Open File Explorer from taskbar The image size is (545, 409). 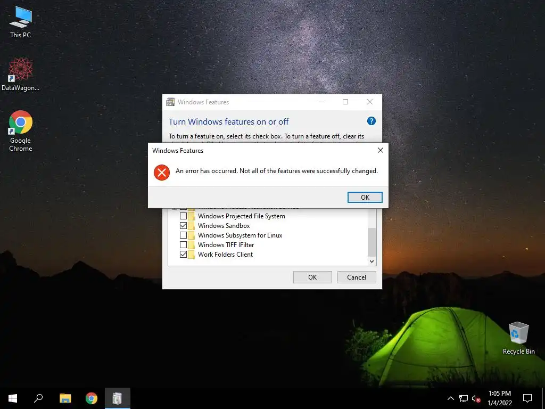(65, 398)
